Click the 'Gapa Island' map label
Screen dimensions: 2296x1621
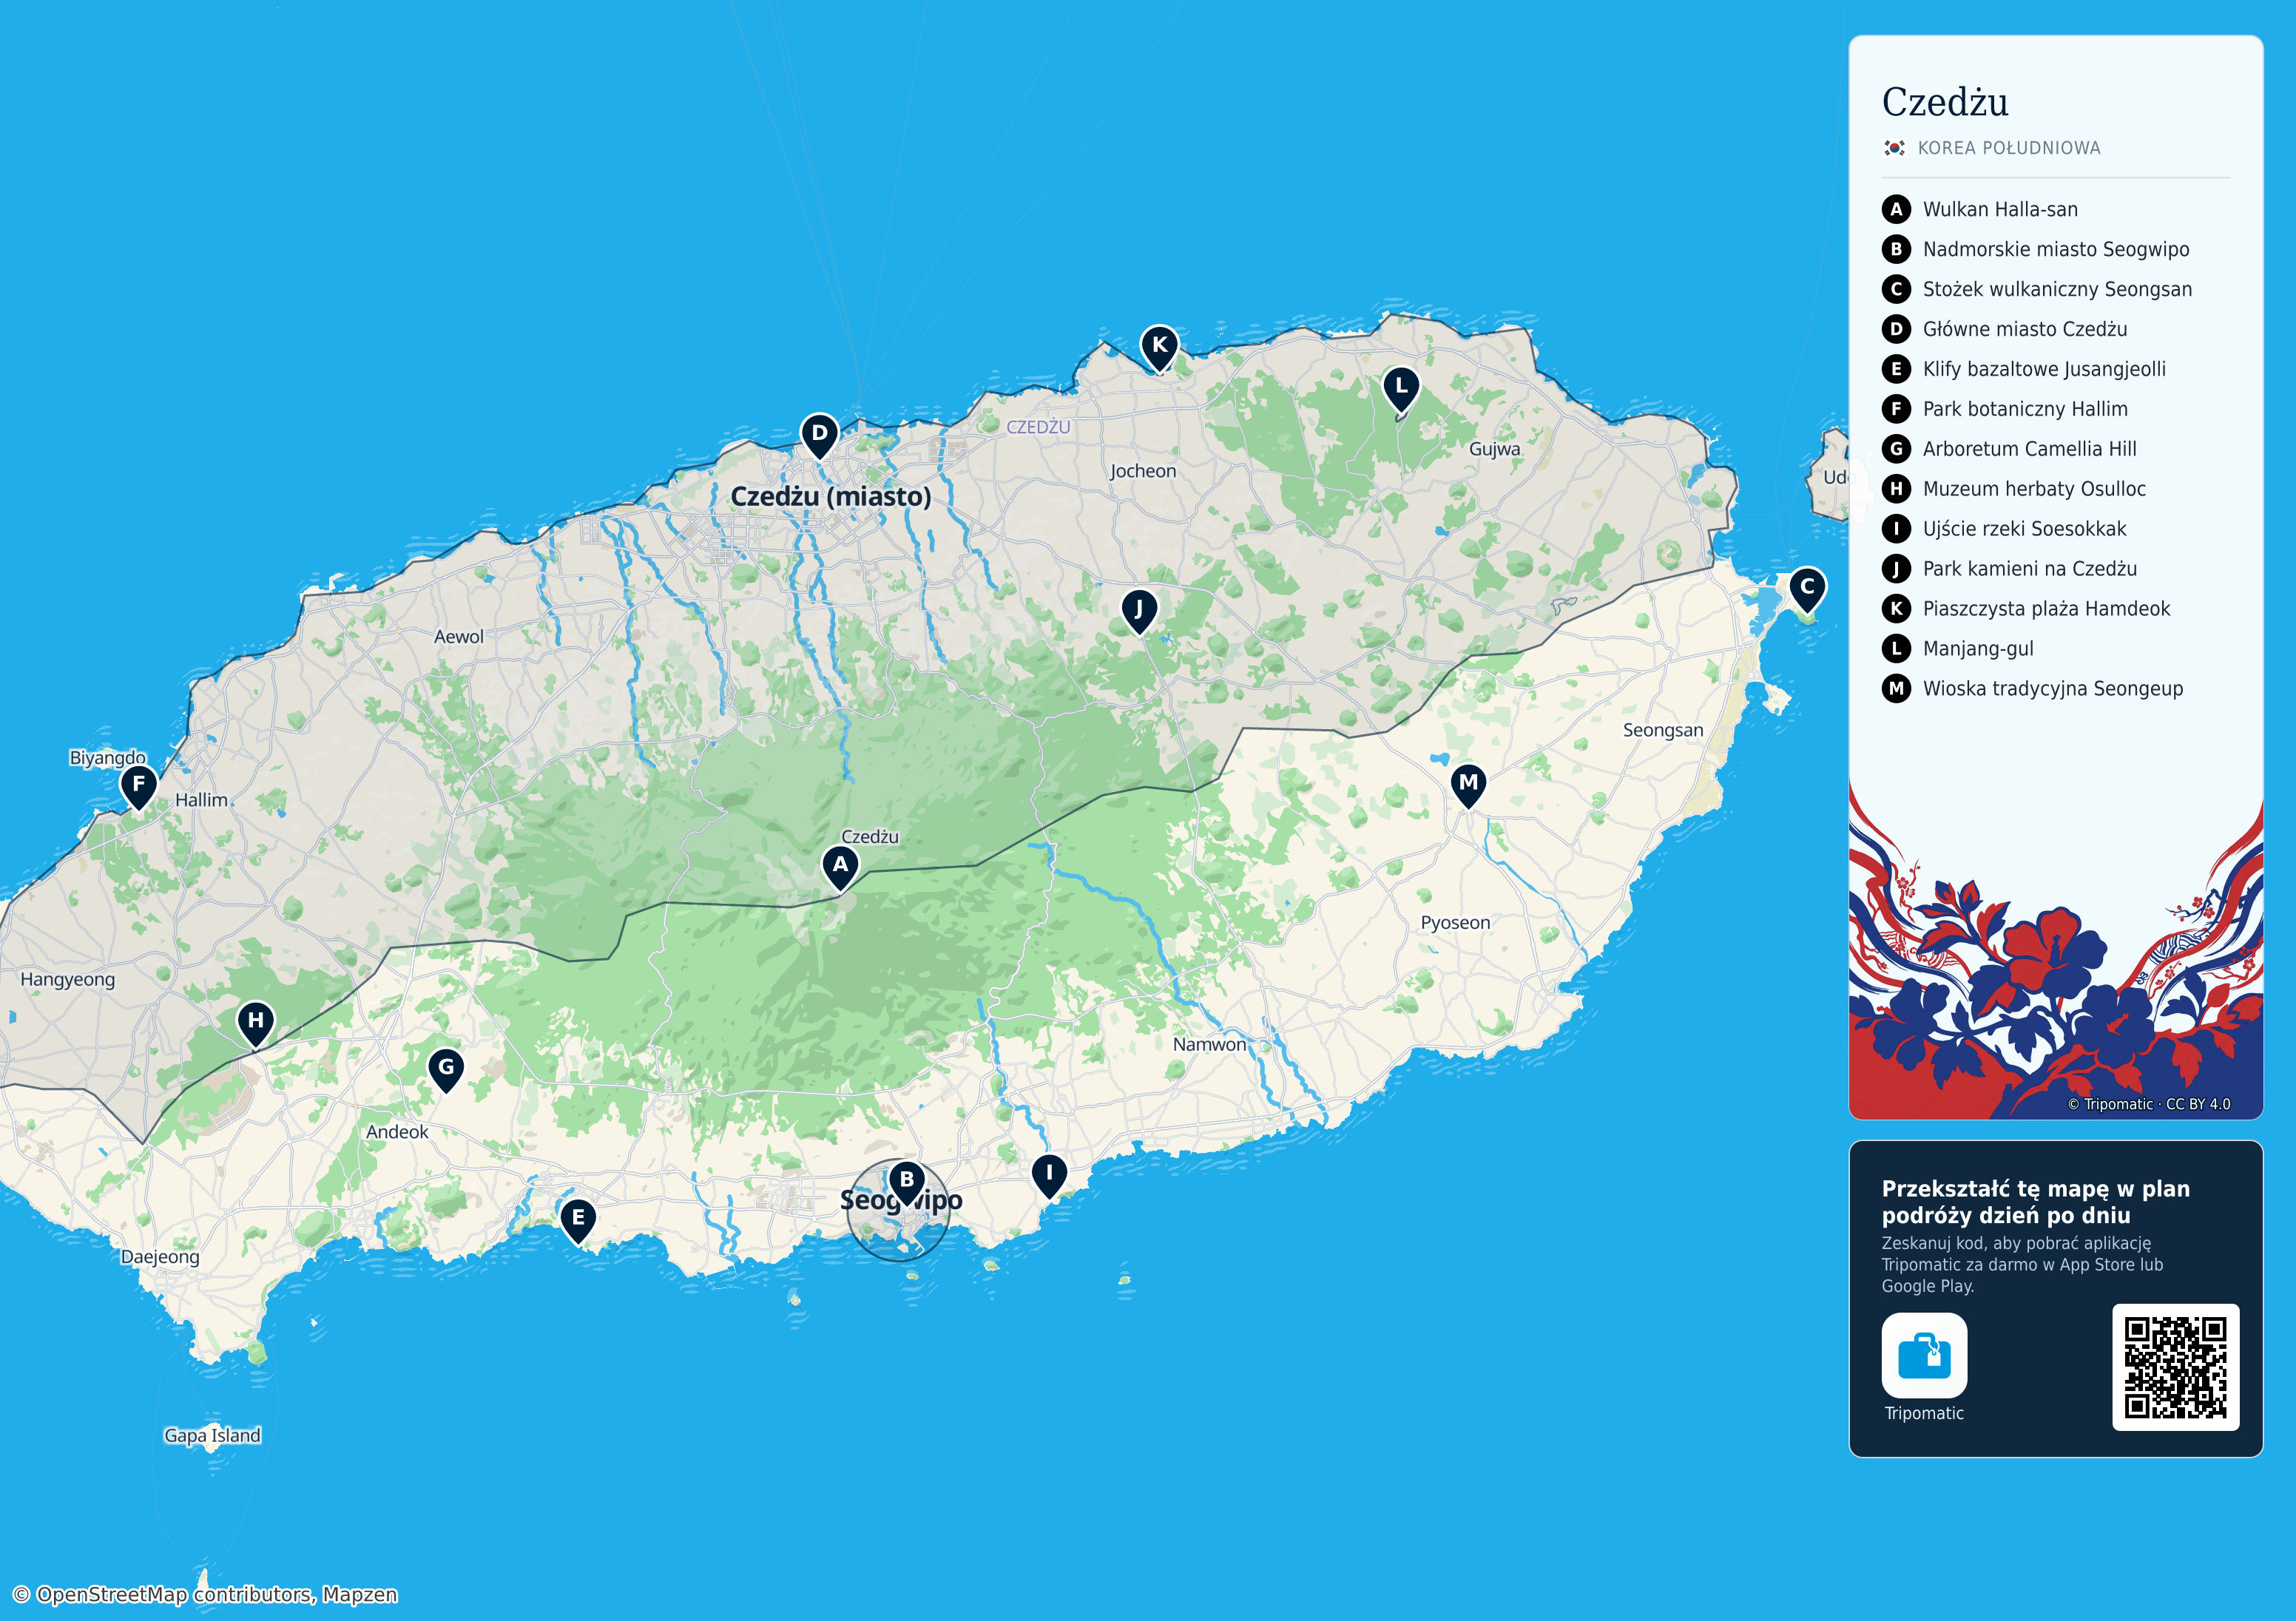pos(212,1435)
